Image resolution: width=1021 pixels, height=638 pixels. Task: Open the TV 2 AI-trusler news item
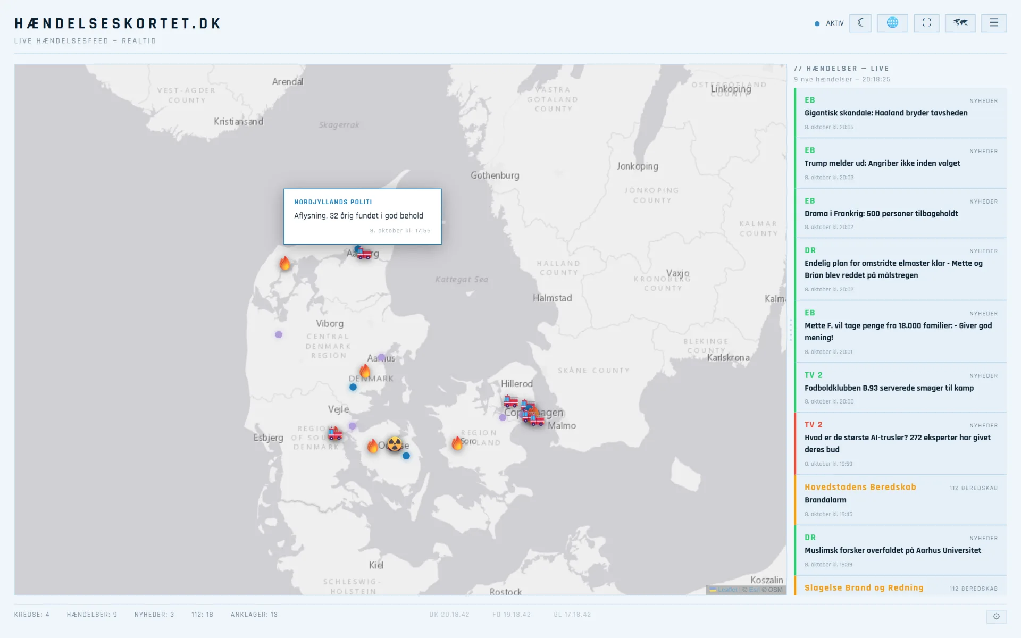point(900,443)
